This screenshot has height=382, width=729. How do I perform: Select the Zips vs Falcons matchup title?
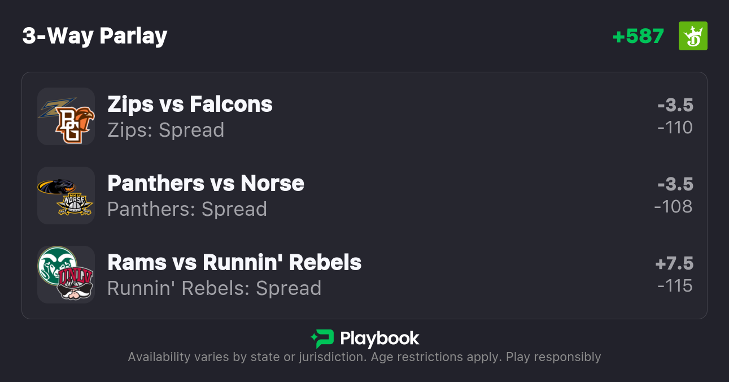[x=190, y=105]
